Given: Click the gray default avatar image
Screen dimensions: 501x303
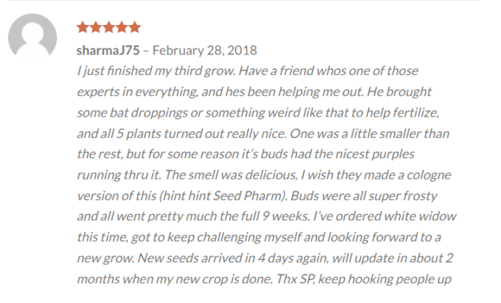Looking at the screenshot, I should (x=33, y=38).
